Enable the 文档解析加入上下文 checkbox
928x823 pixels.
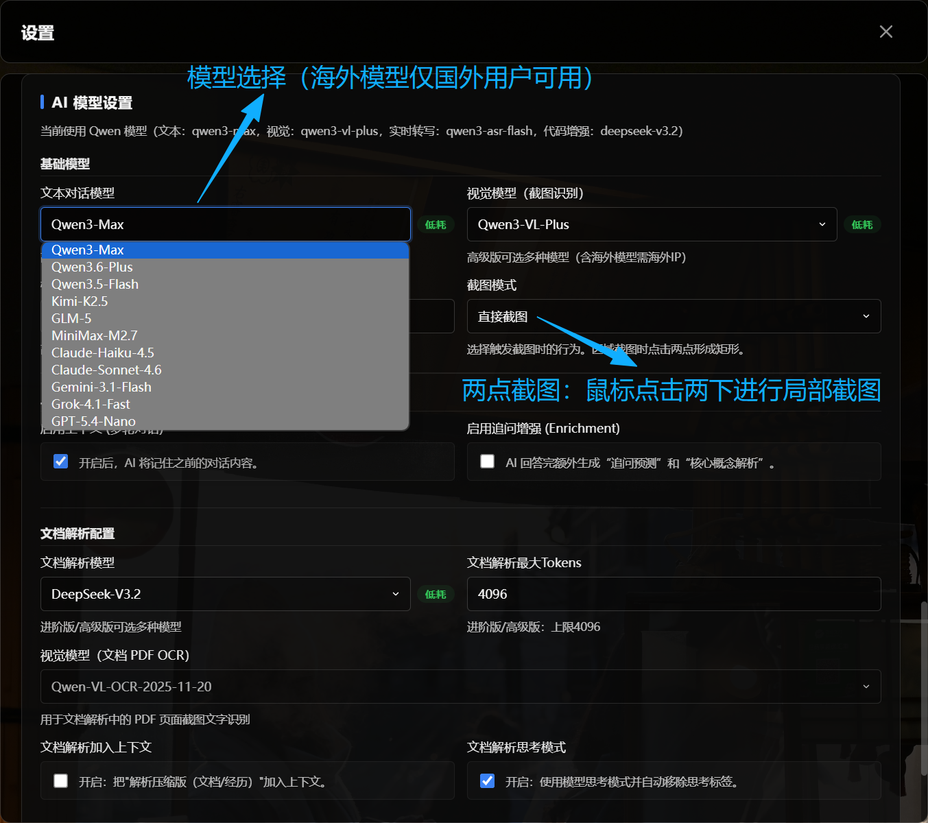click(x=61, y=780)
